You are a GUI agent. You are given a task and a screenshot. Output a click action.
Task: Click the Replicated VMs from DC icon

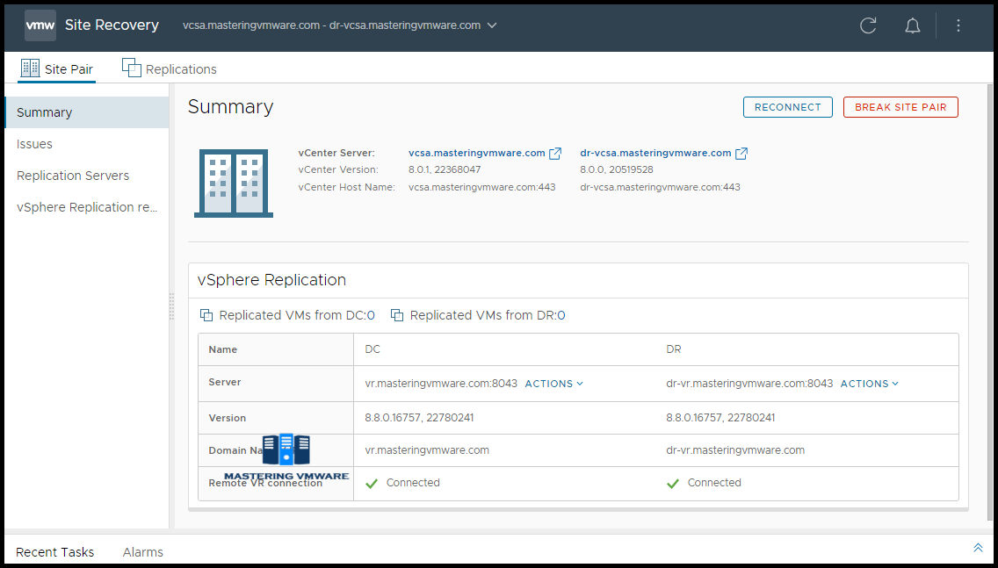(206, 313)
